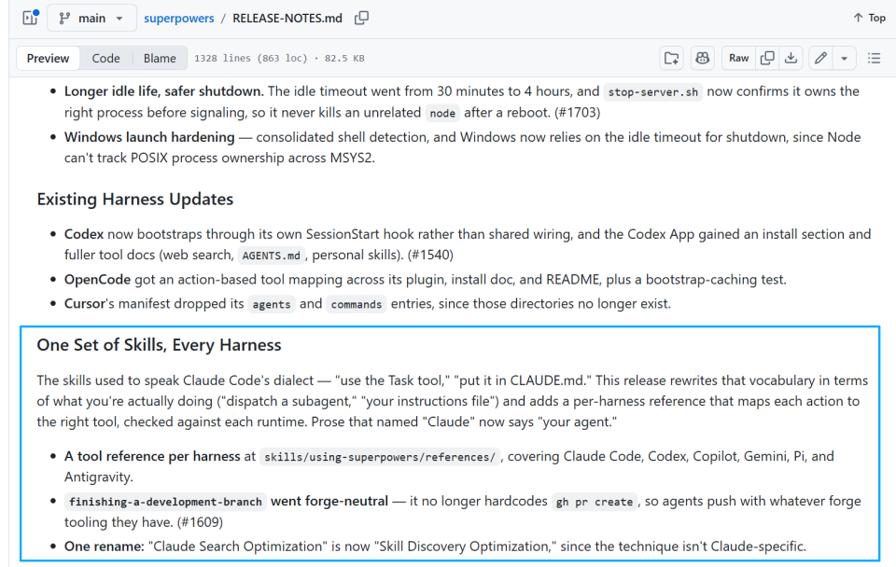Image resolution: width=896 pixels, height=567 pixels.
Task: Copy the RELEASE-NOTES.md file path
Action: coord(362,19)
